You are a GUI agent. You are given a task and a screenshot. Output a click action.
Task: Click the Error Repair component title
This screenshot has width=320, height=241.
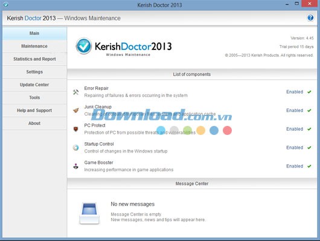[97, 88]
